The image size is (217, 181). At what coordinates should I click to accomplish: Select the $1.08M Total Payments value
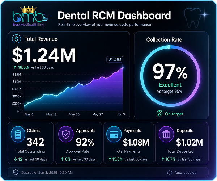pyautogui.click(x=136, y=142)
